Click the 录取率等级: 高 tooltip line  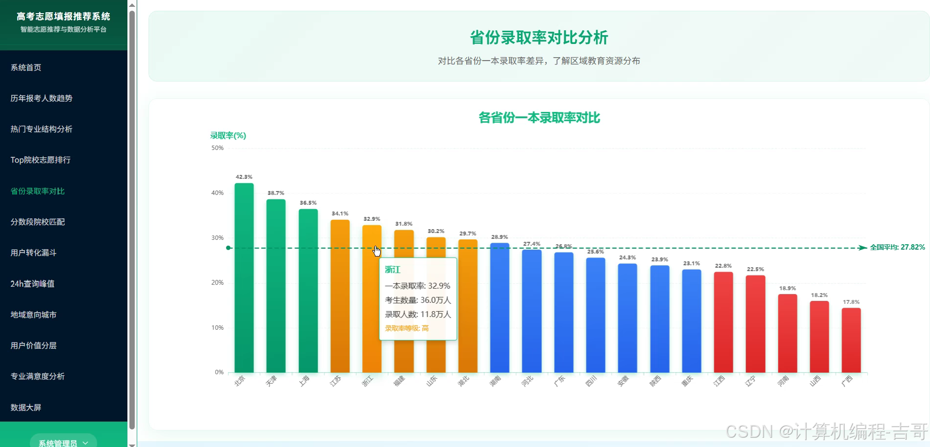click(407, 328)
